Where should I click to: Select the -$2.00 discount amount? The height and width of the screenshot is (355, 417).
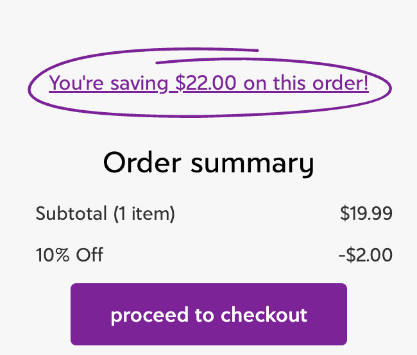pos(365,255)
